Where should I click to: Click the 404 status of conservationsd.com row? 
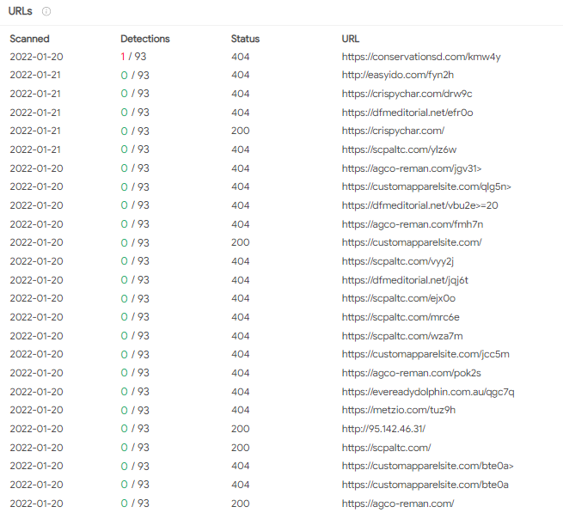[x=240, y=57]
